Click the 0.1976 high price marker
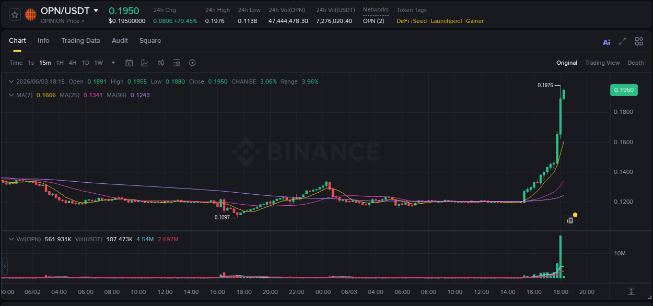Screen dimensions: 653x306 pyautogui.click(x=545, y=85)
